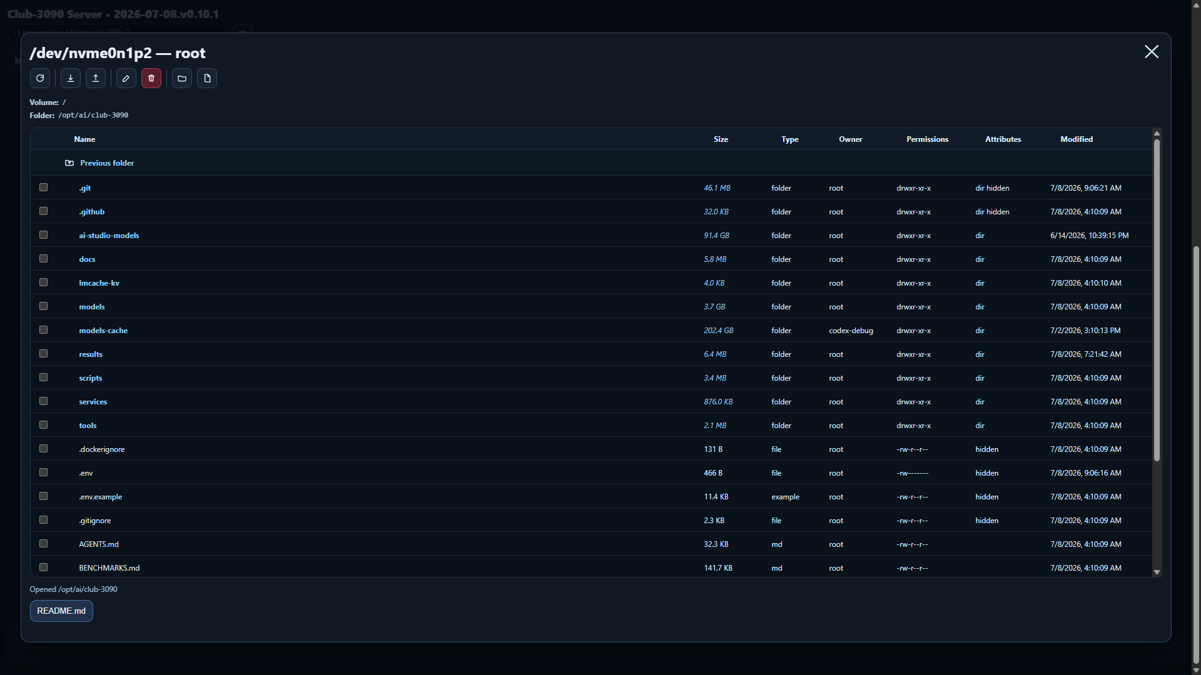
Task: Open the docs folder
Action: 87,259
